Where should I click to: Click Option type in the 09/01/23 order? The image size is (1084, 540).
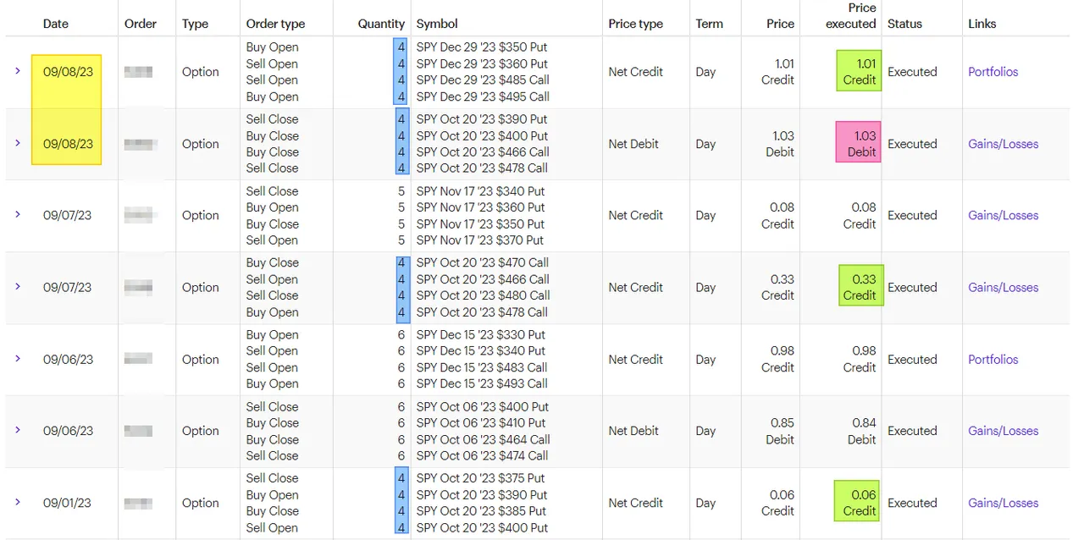(x=201, y=503)
